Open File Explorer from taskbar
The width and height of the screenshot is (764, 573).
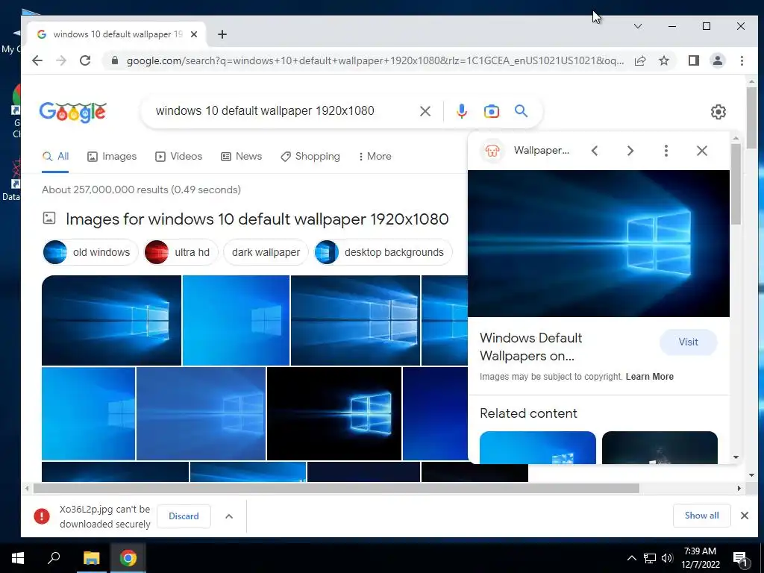(91, 558)
